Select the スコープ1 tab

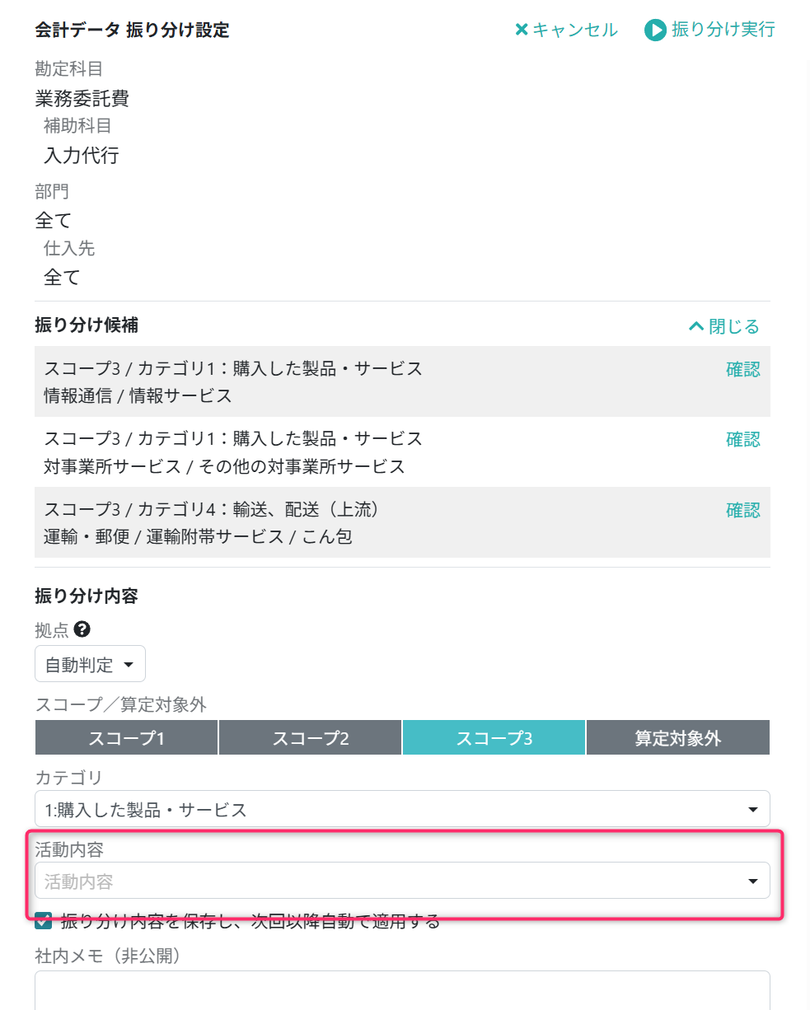pos(126,738)
